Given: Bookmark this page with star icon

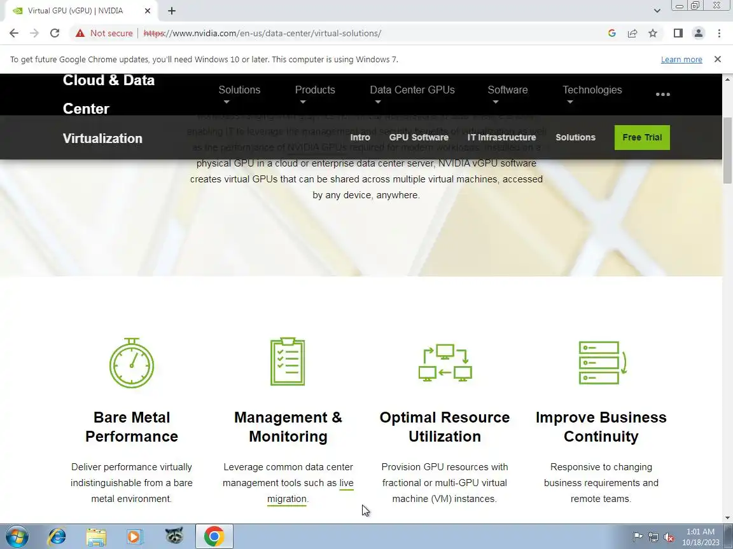Looking at the screenshot, I should coord(653,33).
